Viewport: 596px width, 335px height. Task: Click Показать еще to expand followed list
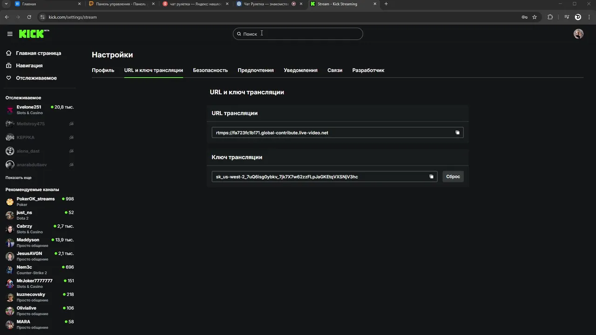click(x=19, y=178)
